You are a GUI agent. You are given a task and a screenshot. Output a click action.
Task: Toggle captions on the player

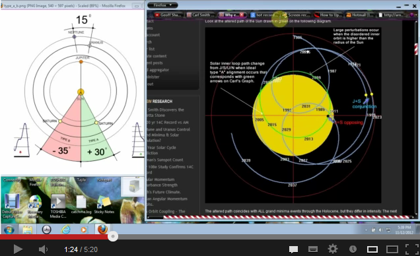[313, 249]
